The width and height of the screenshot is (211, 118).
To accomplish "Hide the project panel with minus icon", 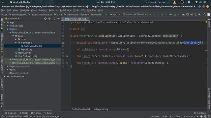I will point(58,19).
